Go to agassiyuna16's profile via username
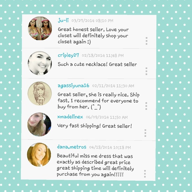The image size is (192, 192). 73,86
